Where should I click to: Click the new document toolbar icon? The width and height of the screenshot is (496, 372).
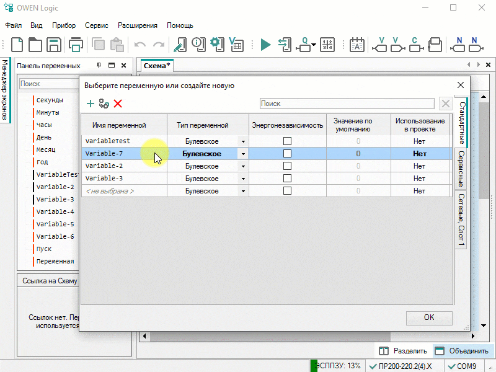coord(17,45)
